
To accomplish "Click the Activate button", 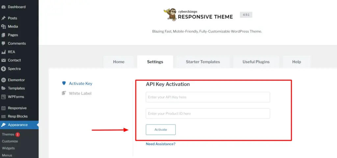I will click(x=161, y=129).
